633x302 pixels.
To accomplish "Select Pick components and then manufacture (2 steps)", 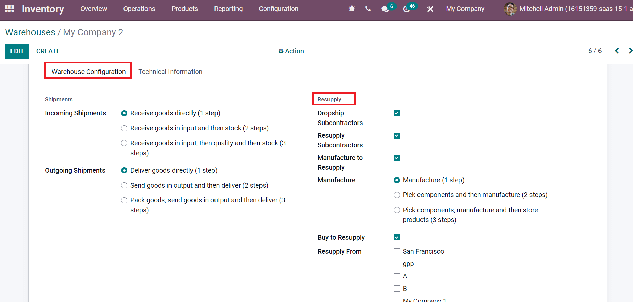I will click(x=397, y=195).
